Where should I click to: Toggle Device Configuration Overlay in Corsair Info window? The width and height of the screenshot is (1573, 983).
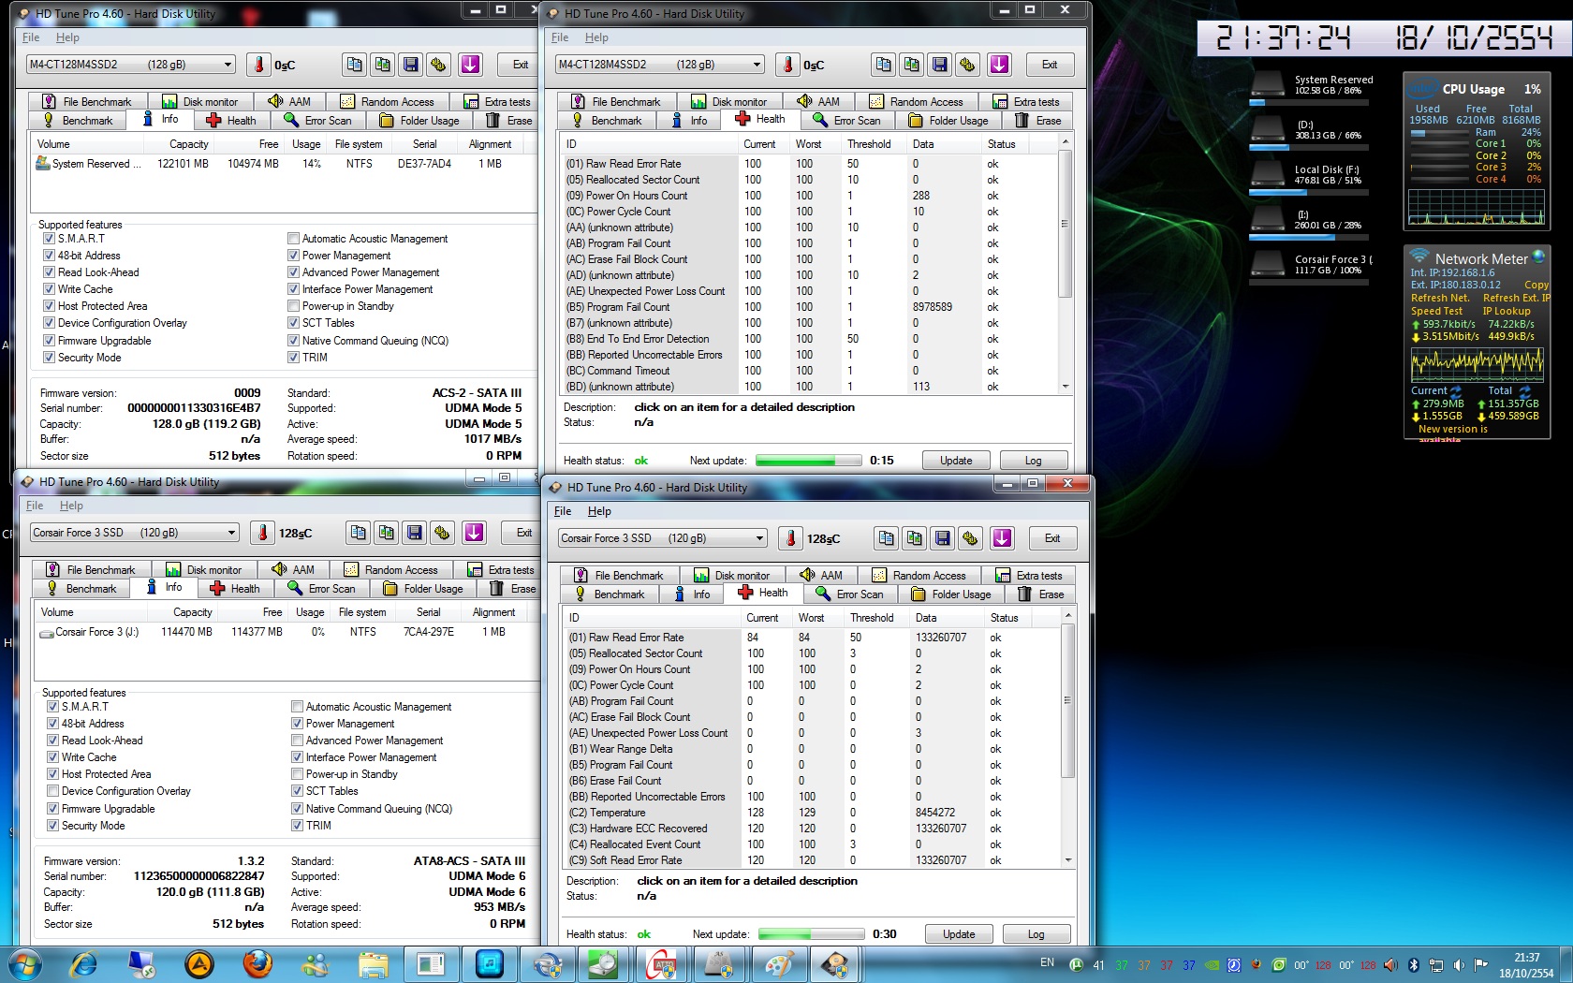click(x=53, y=791)
